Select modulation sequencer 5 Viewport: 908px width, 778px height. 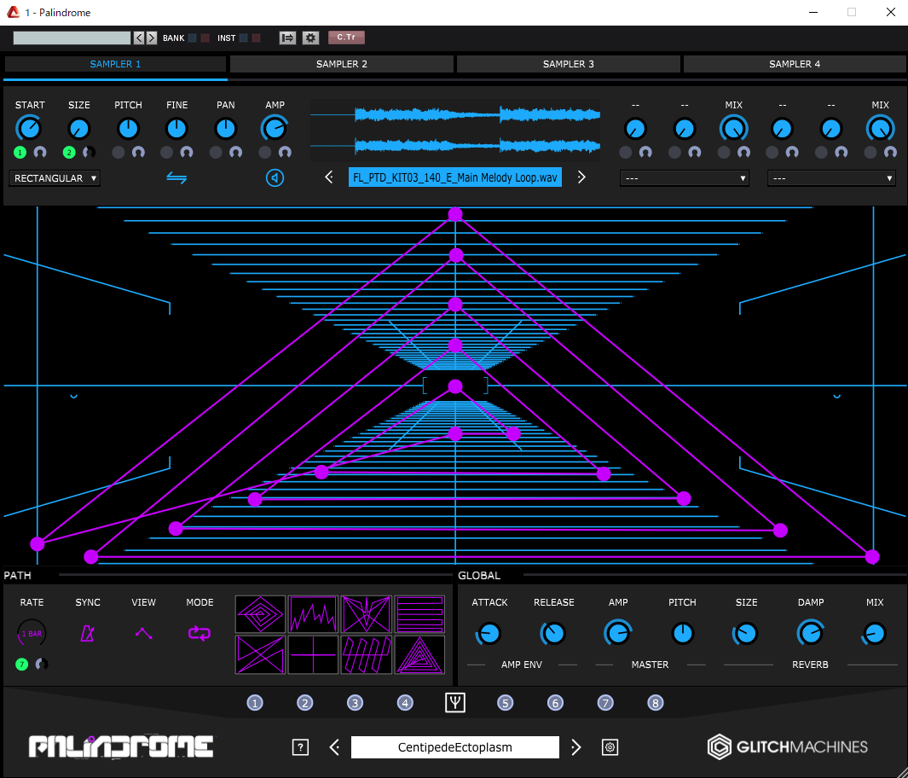(x=505, y=703)
